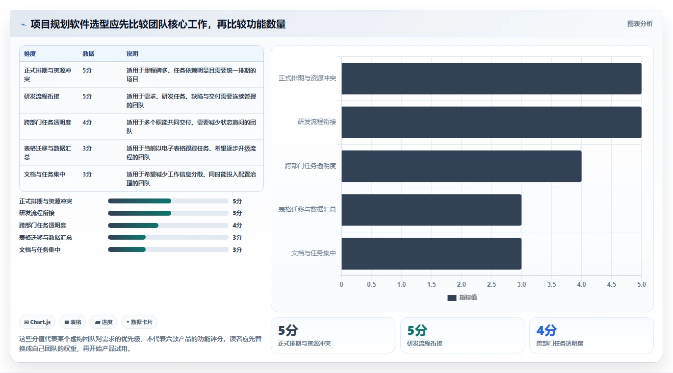Toggle the 指标值 legend item
Viewport: 673px width, 373px height.
(462, 298)
